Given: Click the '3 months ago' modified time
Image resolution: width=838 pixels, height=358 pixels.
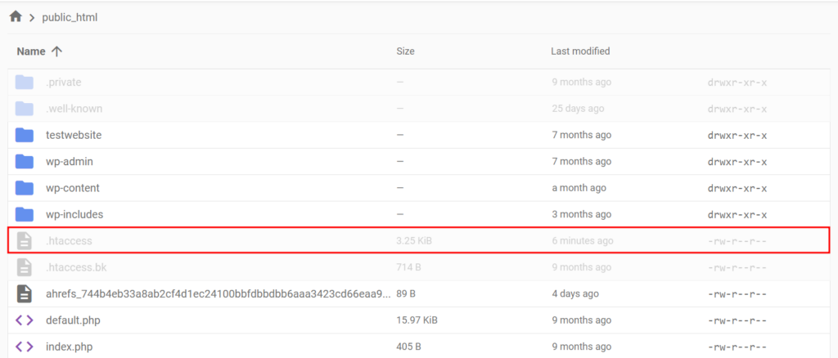Looking at the screenshot, I should (x=582, y=214).
